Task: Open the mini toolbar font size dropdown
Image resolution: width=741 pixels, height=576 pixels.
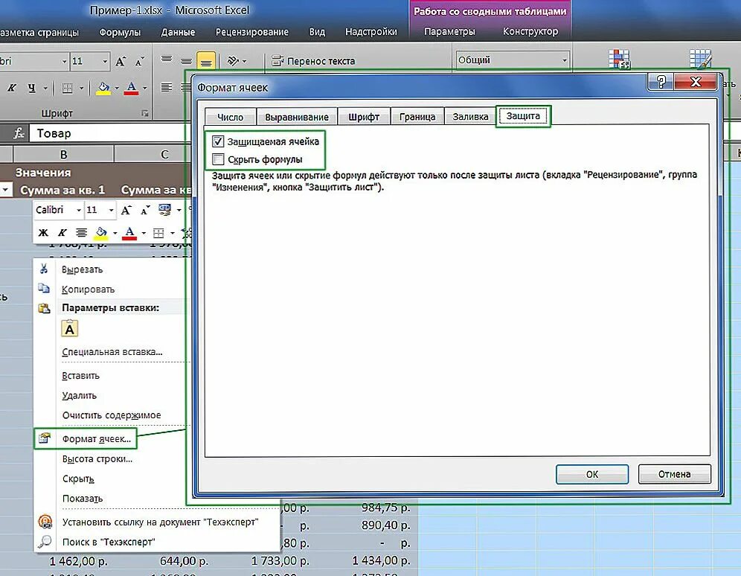Action: point(111,210)
